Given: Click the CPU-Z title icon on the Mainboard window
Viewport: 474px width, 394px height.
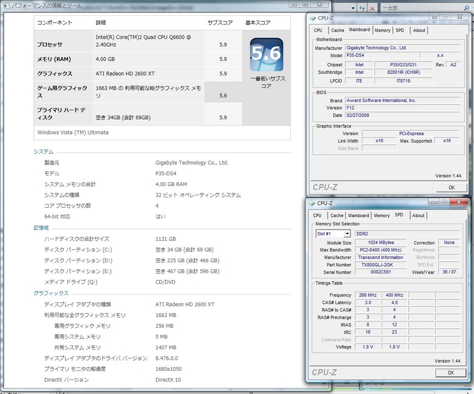Looking at the screenshot, I should tap(312, 18).
